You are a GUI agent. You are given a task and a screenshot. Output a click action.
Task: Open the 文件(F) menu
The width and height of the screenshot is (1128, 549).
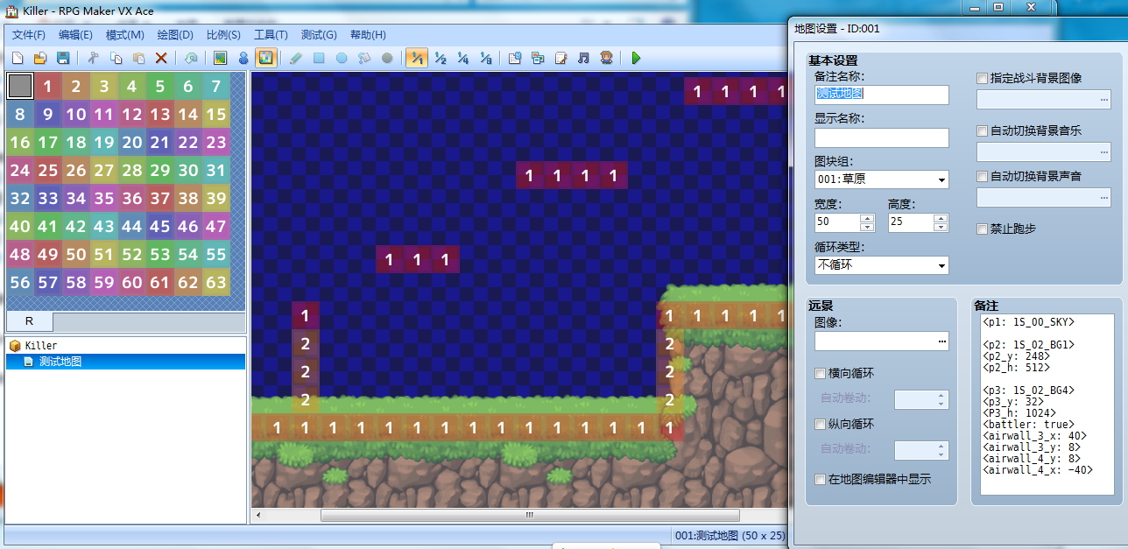29,35
